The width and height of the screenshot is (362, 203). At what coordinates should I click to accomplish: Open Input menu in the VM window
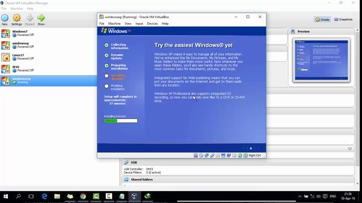(139, 24)
